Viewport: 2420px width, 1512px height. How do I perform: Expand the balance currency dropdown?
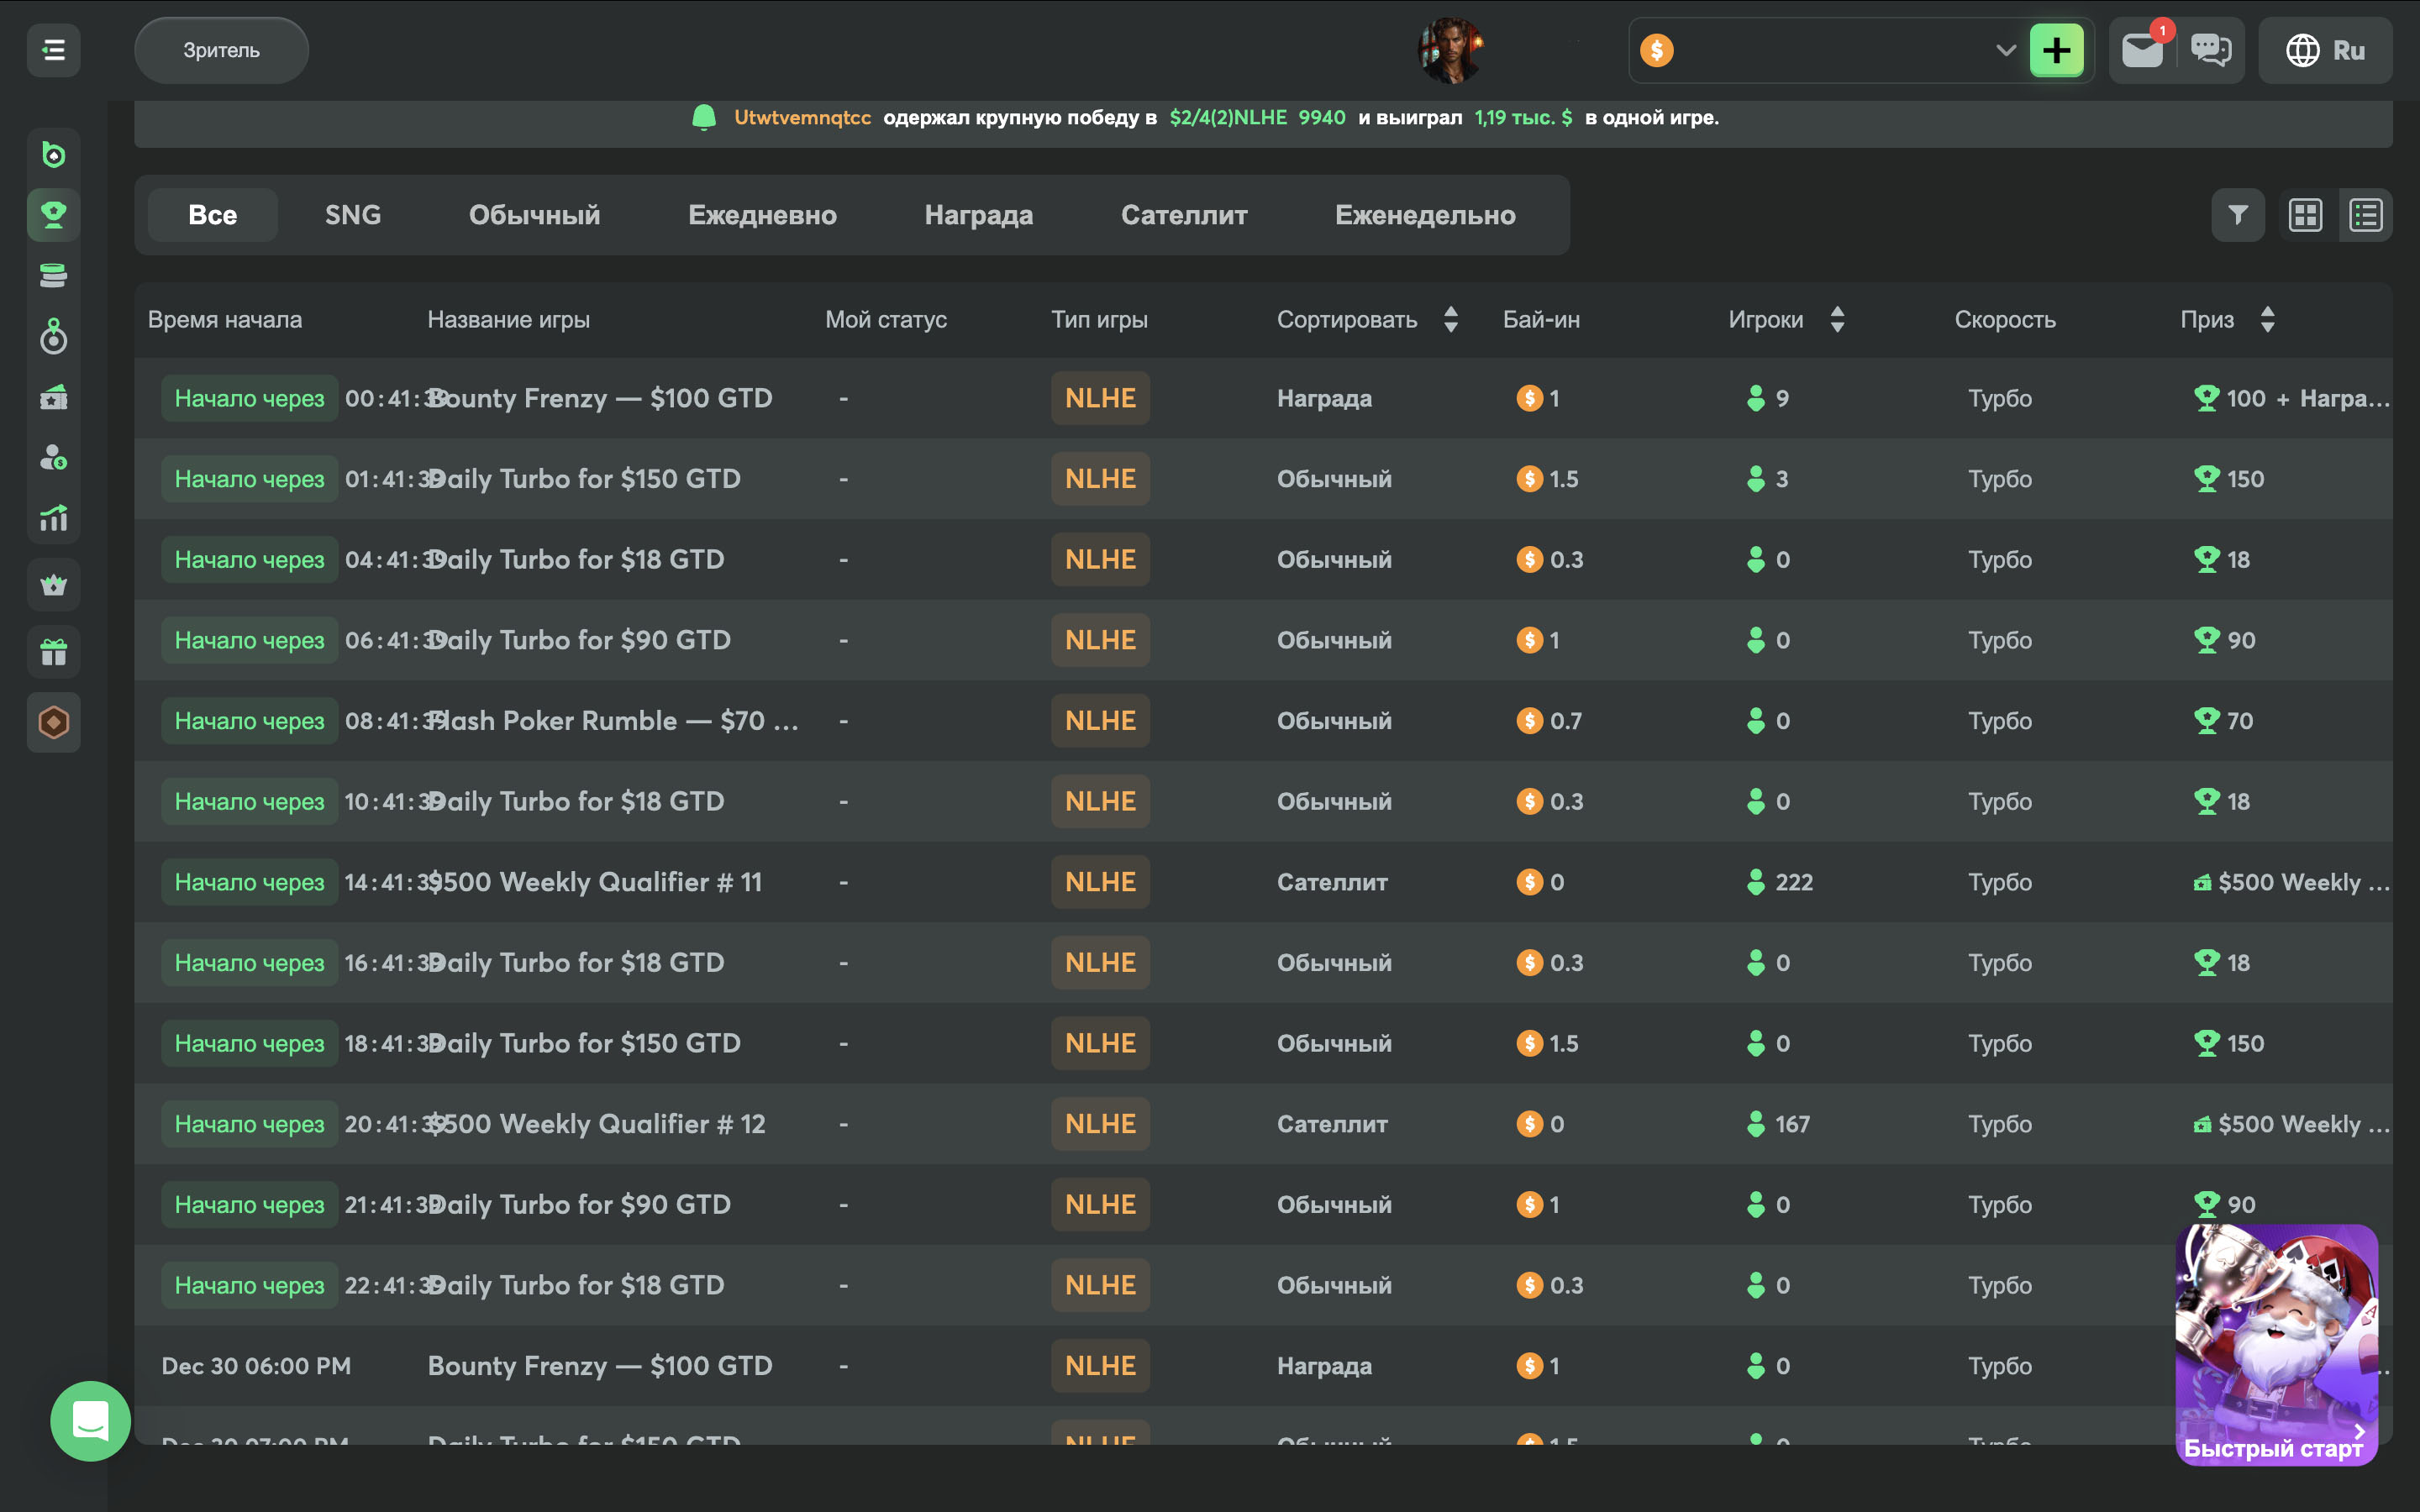2005,50
